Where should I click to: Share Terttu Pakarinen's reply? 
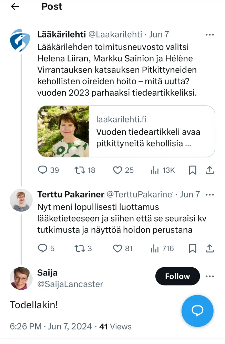click(x=210, y=248)
